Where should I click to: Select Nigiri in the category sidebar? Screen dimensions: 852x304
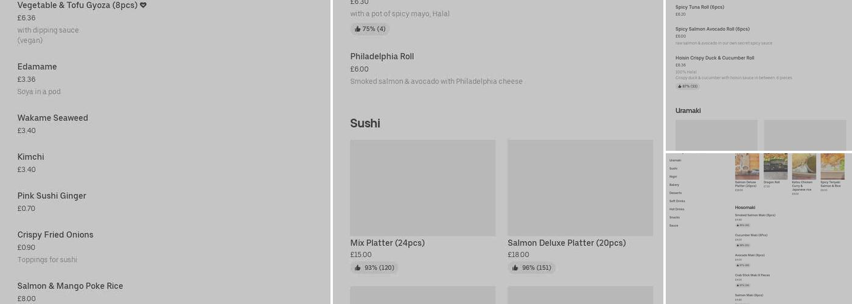point(673,176)
